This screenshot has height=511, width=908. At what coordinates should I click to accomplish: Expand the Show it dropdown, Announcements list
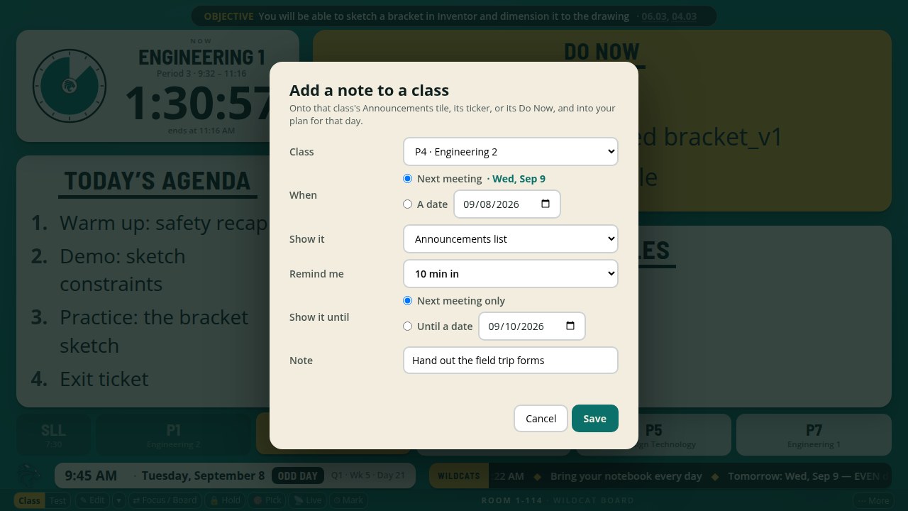[511, 239]
